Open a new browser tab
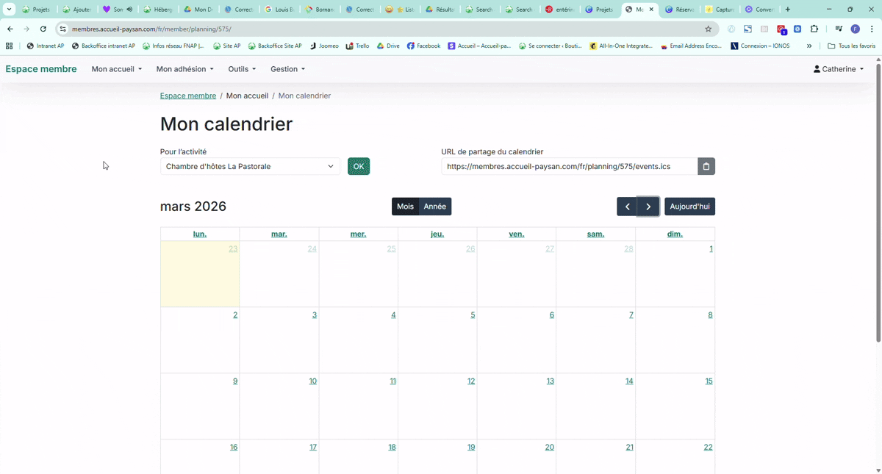The width and height of the screenshot is (882, 474). click(x=788, y=10)
